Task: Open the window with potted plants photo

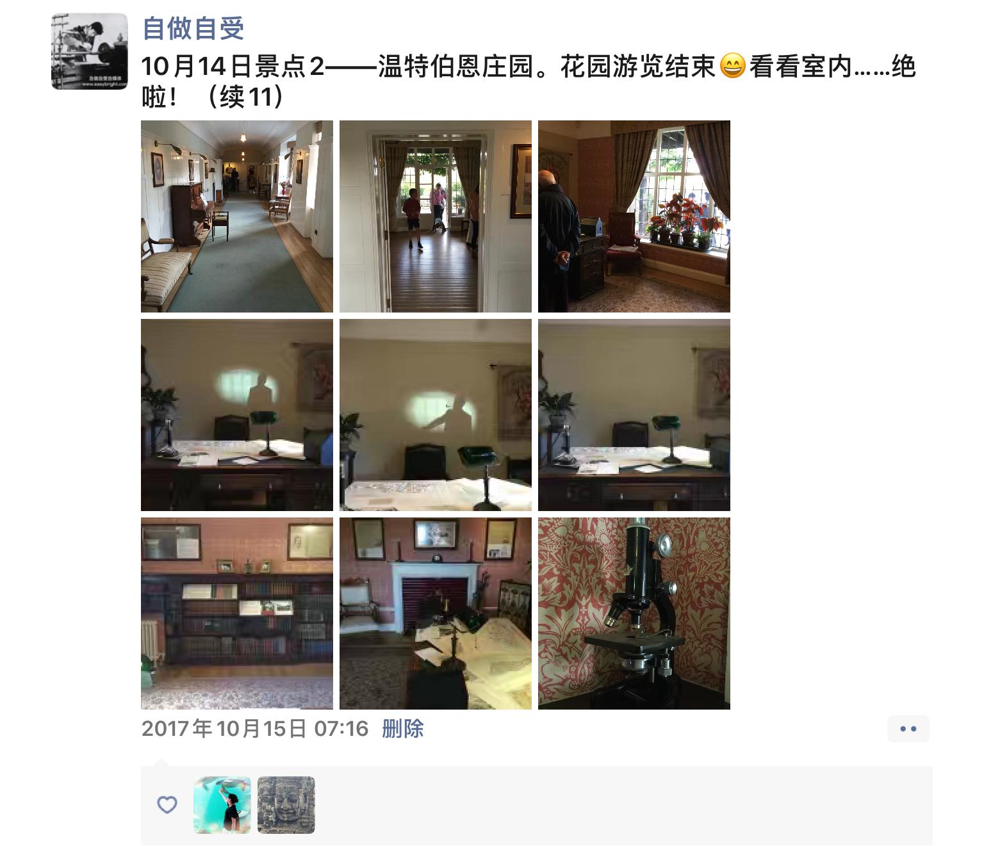Action: click(x=634, y=216)
